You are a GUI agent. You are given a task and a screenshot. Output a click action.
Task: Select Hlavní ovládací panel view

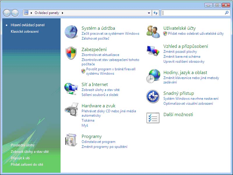click(27, 25)
